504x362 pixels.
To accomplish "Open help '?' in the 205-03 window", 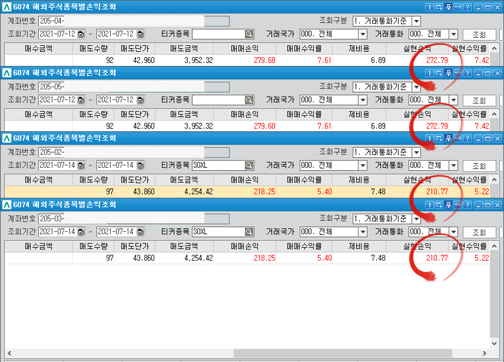I will 467,205.
